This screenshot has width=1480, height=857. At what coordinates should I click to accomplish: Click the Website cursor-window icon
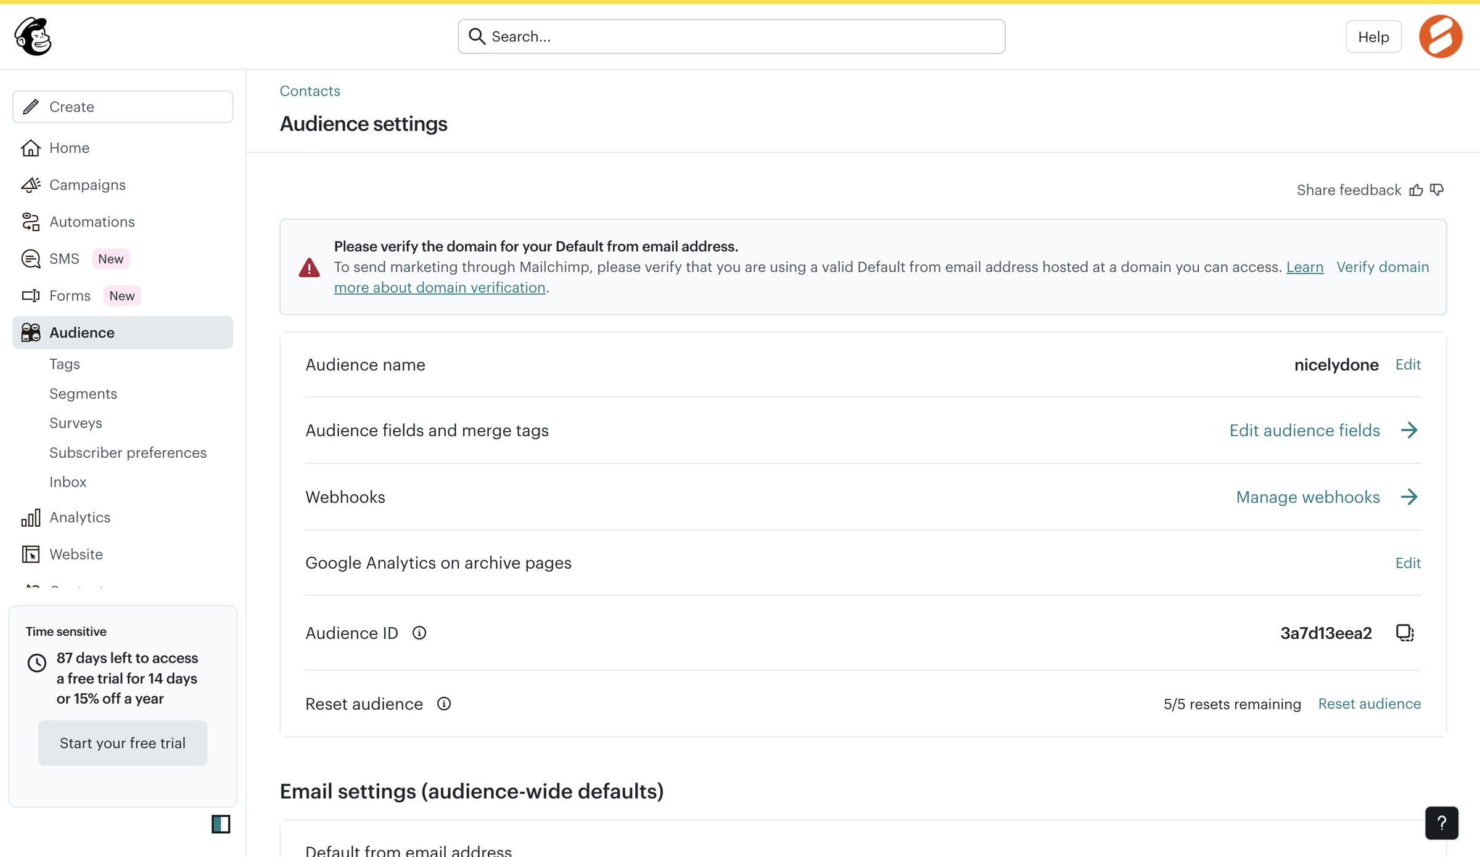click(x=31, y=554)
